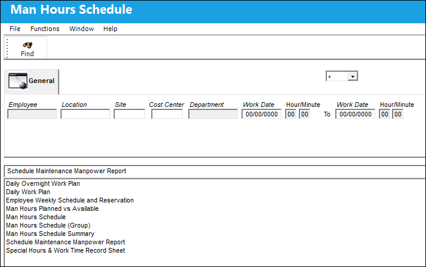Click the minute box after second Work Date

(x=397, y=114)
